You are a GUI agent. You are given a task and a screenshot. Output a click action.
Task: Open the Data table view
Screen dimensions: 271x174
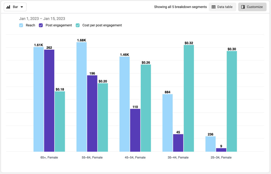(x=222, y=7)
